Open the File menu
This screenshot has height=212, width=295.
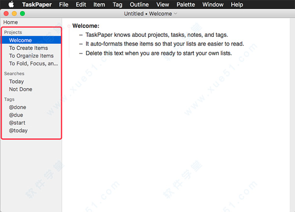pyautogui.click(x=63, y=4)
